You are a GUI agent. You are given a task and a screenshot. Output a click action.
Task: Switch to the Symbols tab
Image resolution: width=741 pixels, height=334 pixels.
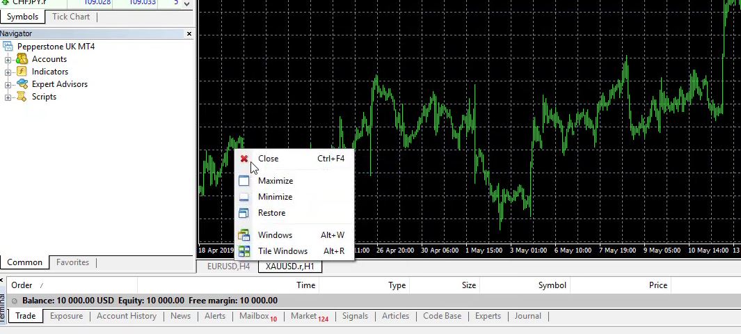pyautogui.click(x=22, y=17)
